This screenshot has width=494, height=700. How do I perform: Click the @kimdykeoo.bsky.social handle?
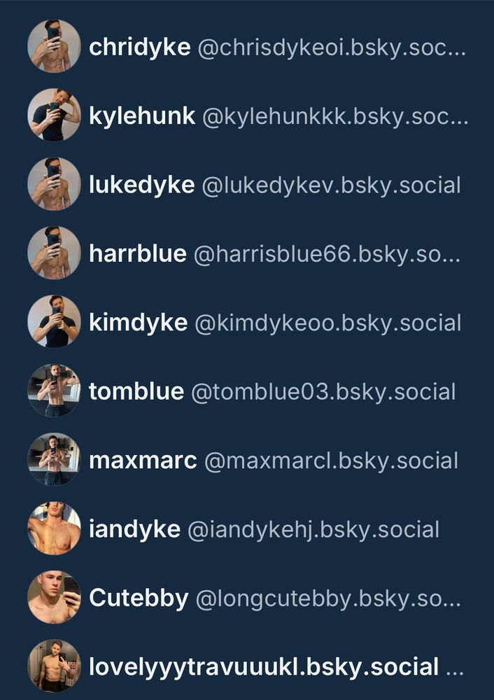click(328, 323)
